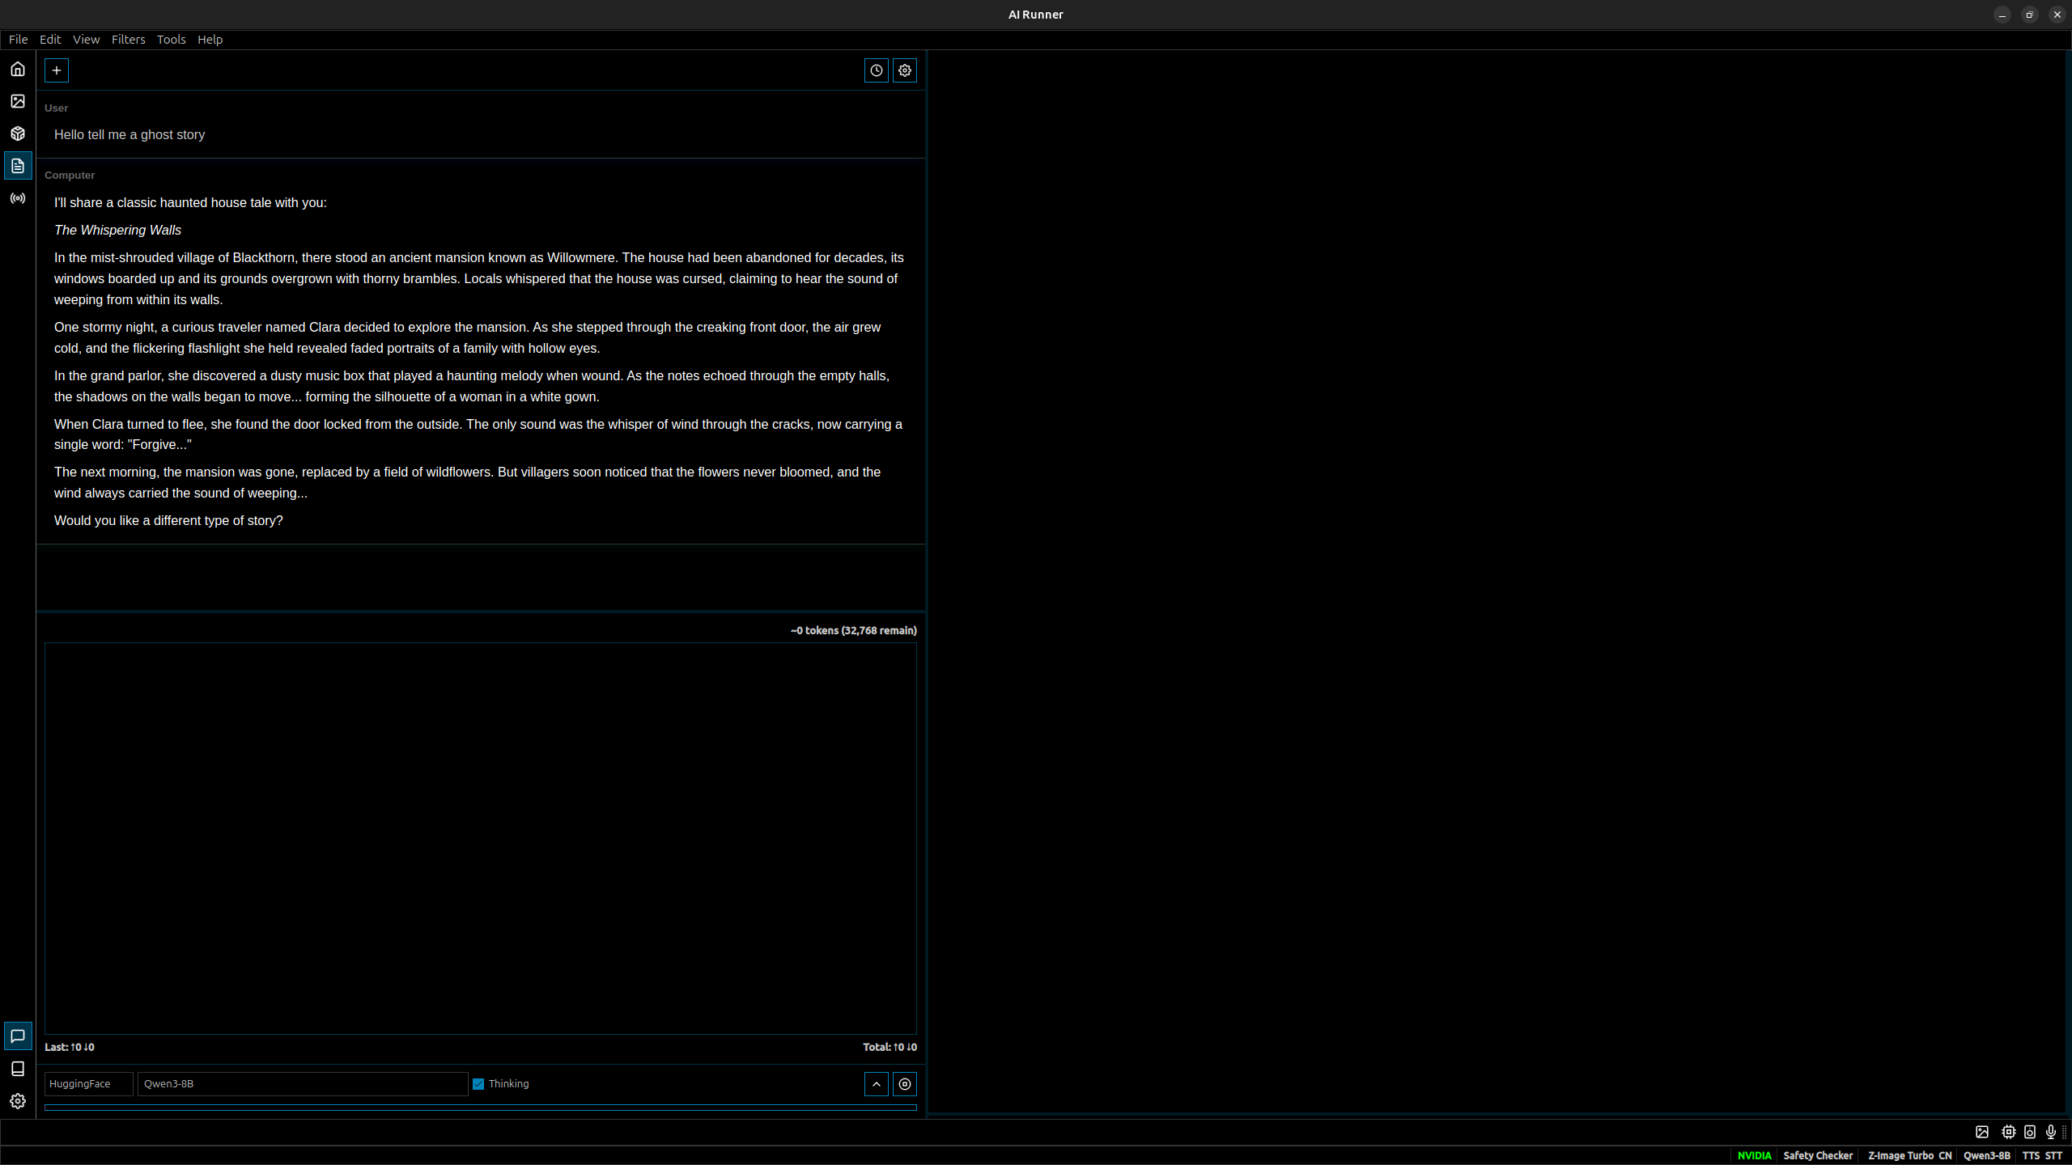The image size is (2072, 1165).
Task: Open the 3D model cube sidebar panel
Action: 17,133
